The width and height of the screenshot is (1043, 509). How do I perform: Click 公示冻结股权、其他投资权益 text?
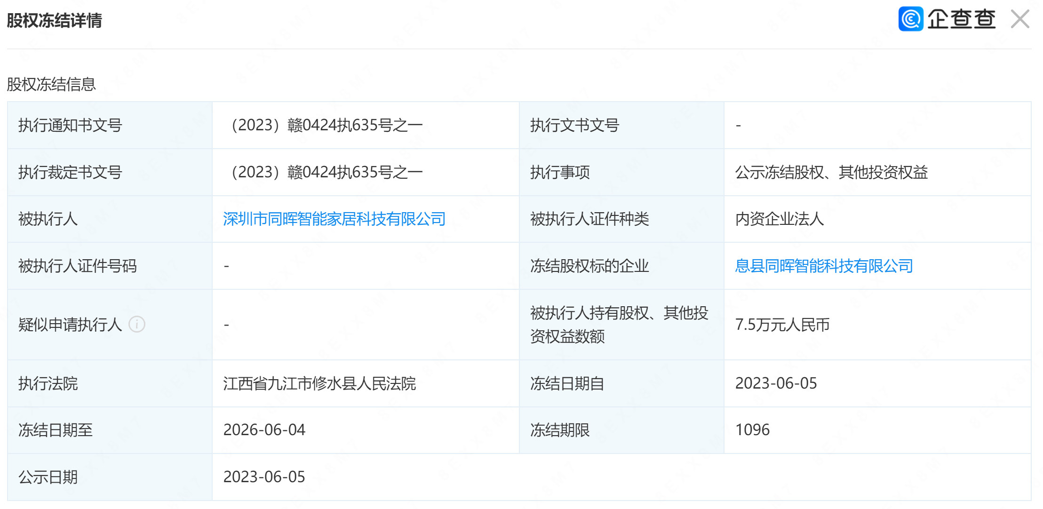(x=831, y=172)
